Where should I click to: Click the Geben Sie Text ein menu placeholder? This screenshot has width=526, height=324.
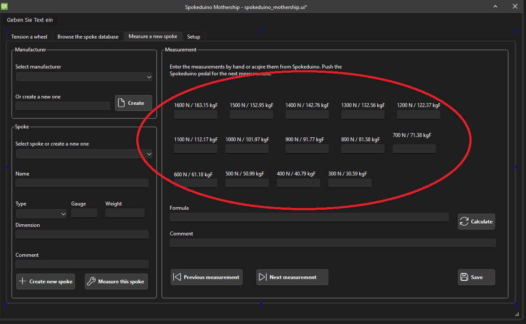(x=30, y=20)
